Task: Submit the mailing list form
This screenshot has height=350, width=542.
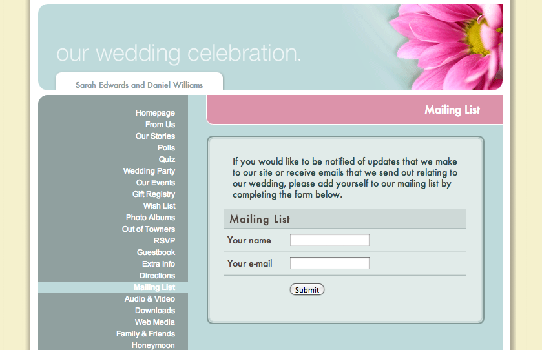Action: (307, 289)
